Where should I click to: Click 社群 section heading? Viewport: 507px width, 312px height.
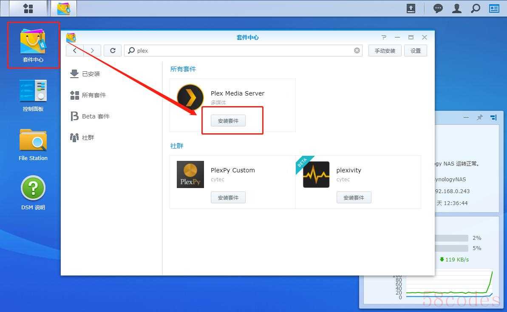(176, 146)
